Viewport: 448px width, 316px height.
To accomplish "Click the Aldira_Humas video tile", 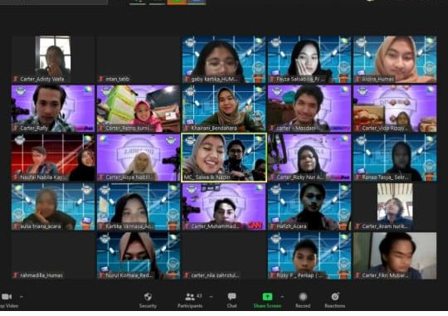I will click(x=395, y=60).
